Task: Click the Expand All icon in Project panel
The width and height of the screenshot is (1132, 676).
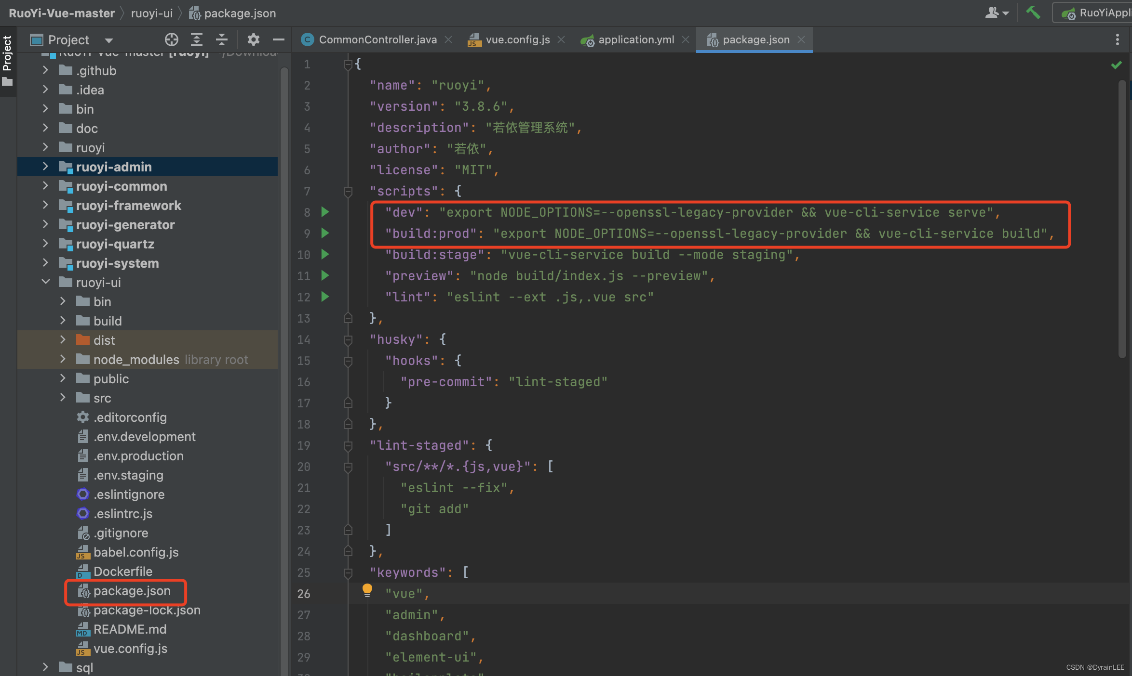Action: (x=197, y=39)
